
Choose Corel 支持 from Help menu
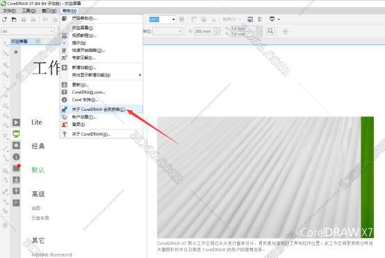[101, 100]
